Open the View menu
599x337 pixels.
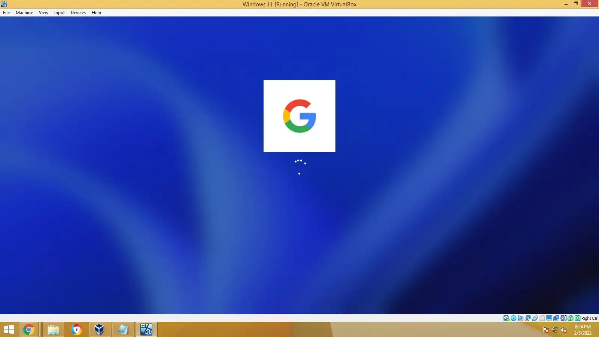[43, 12]
